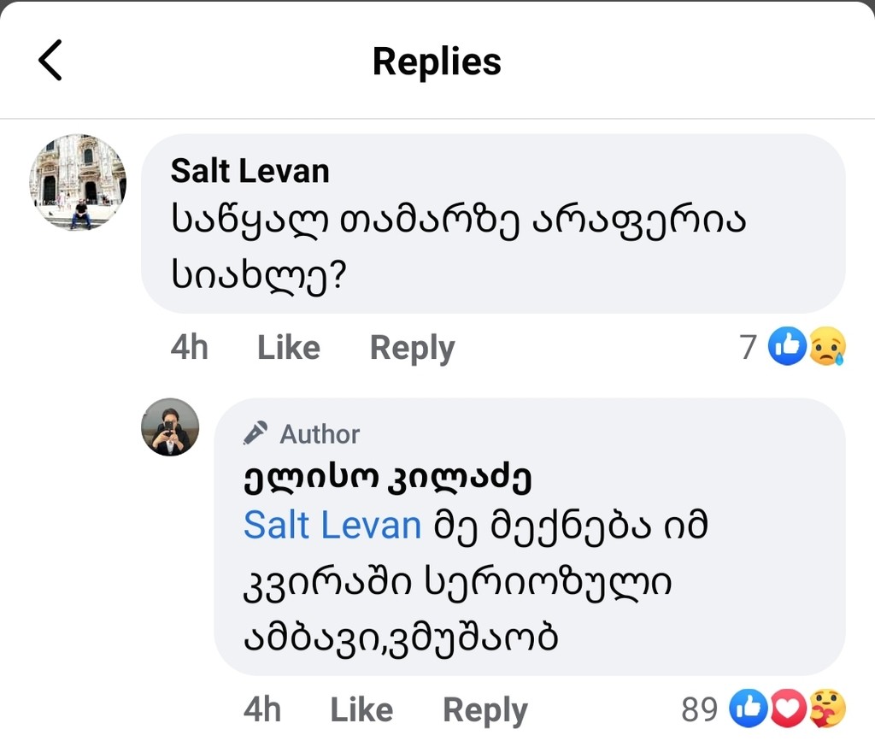
Task: Reply to ელისო კილაძე's comment
Action: point(484,709)
